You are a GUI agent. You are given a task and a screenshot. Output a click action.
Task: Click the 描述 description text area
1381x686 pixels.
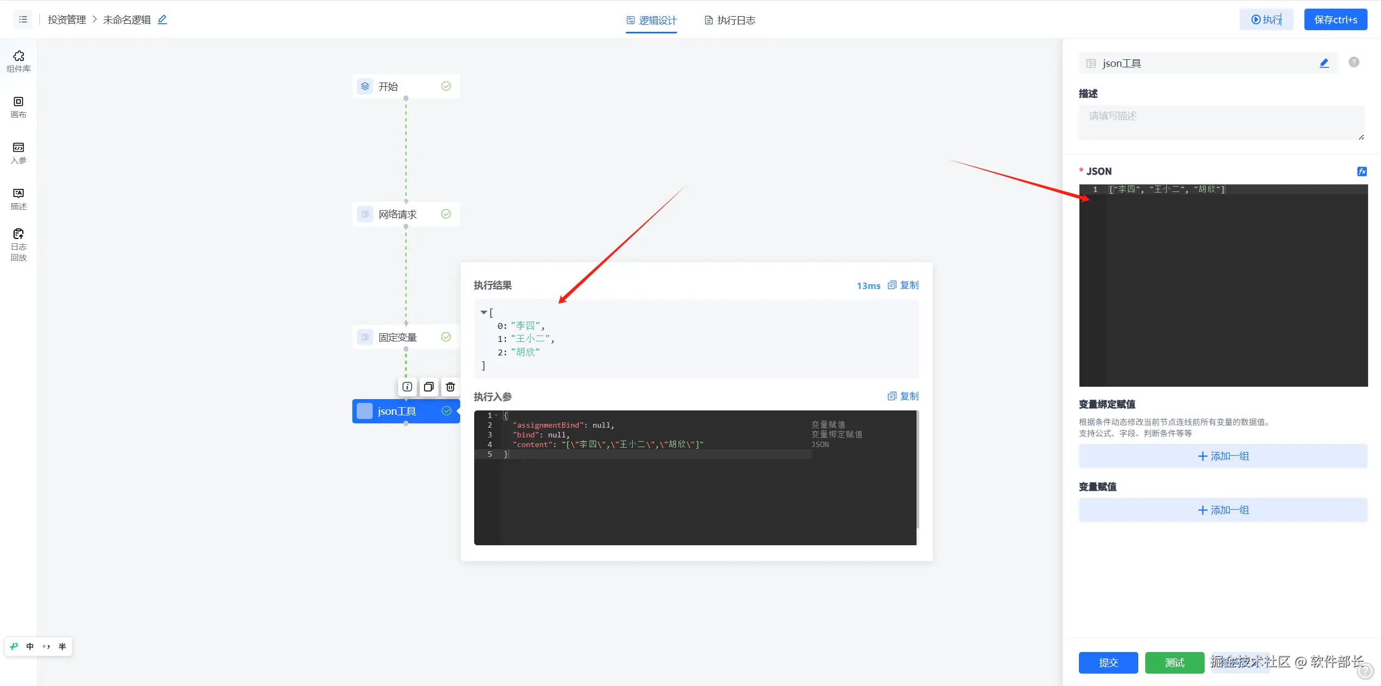1221,122
